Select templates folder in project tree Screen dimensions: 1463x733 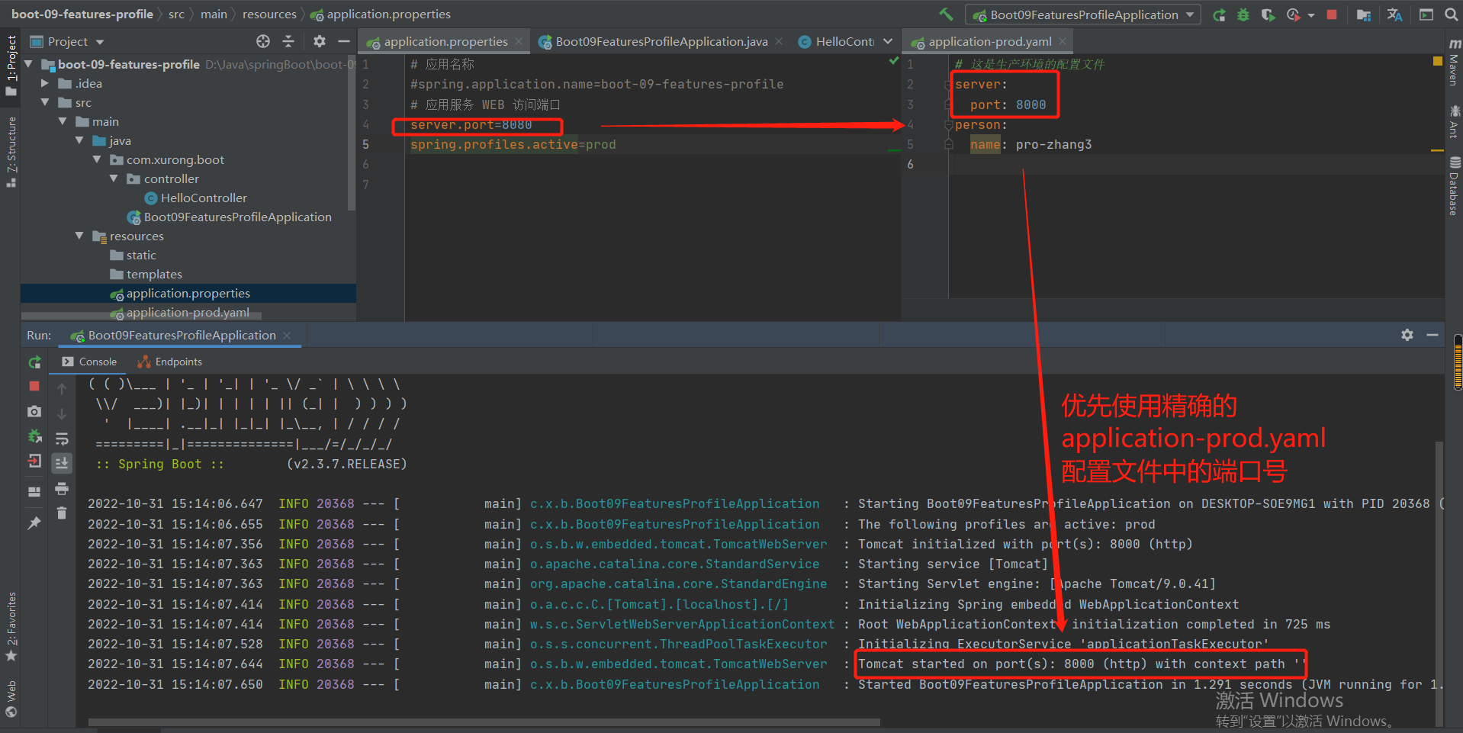pyautogui.click(x=146, y=274)
